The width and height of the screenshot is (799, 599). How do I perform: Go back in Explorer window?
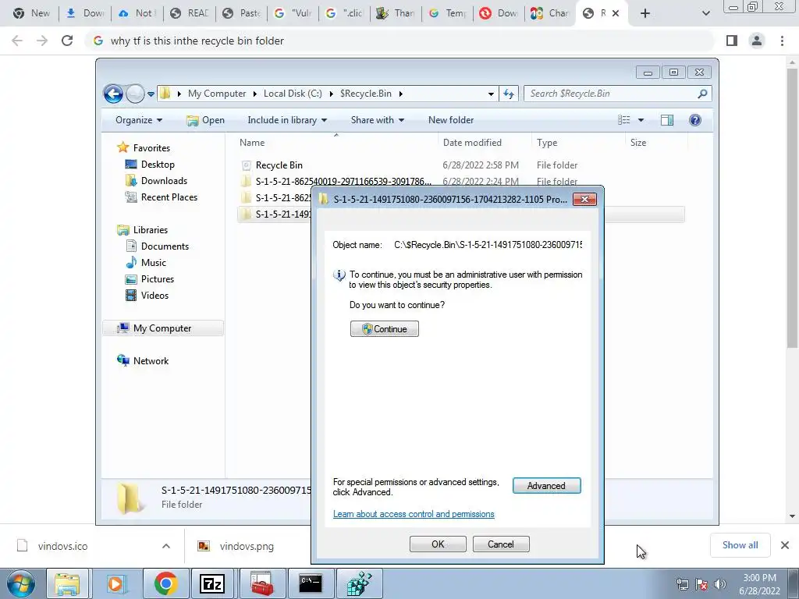[x=113, y=94]
